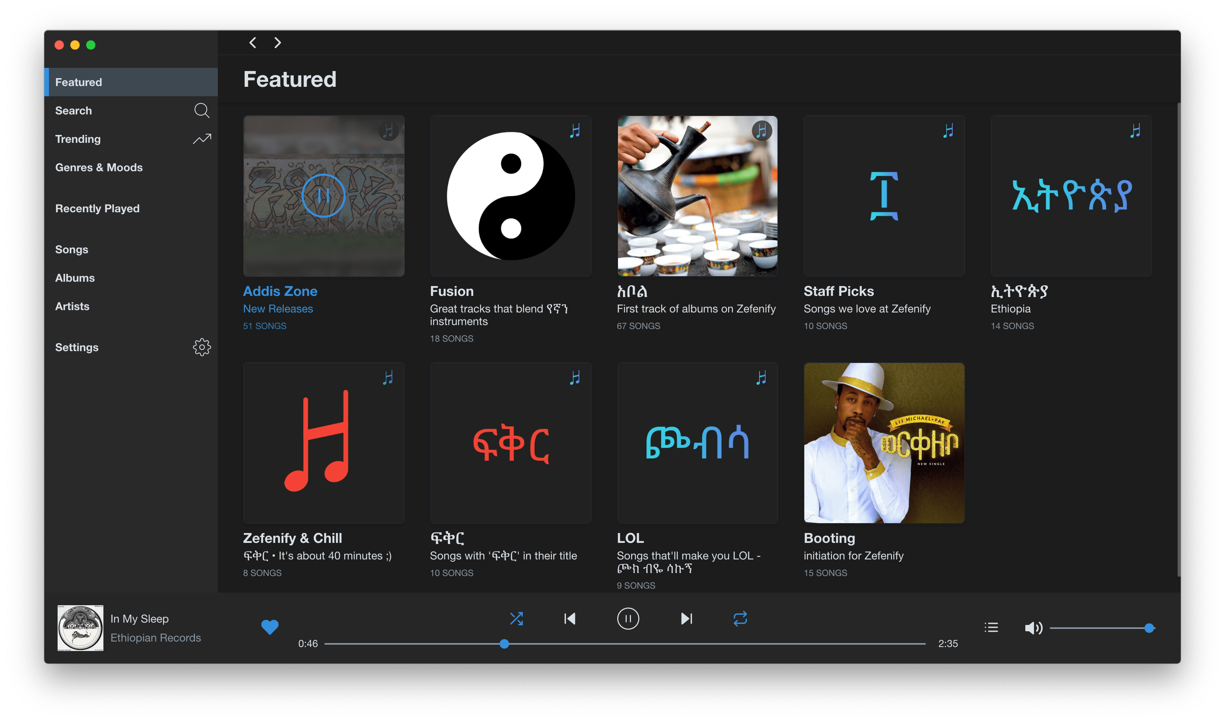The width and height of the screenshot is (1225, 722).
Task: Toggle shuffle mode
Action: pos(516,619)
